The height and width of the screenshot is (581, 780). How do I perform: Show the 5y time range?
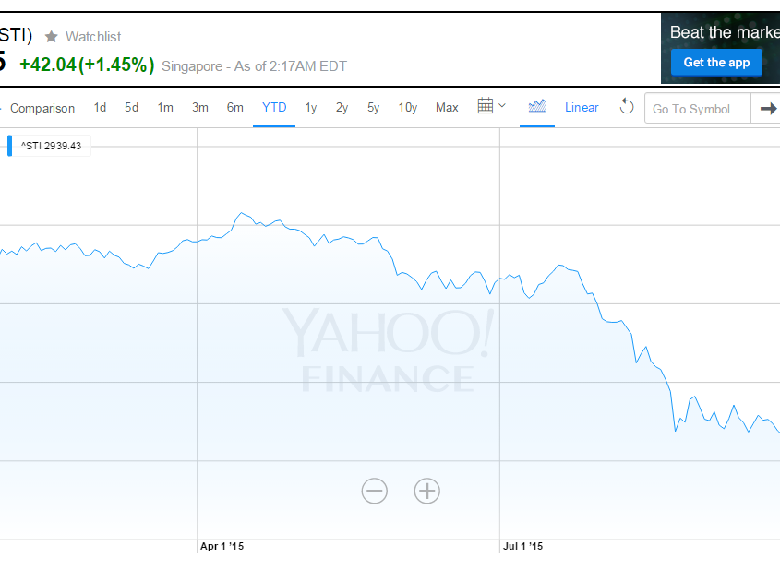coord(373,108)
